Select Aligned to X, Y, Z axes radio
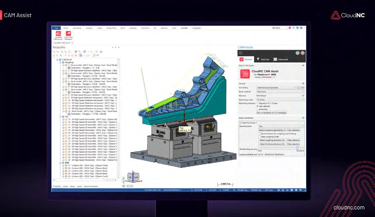Viewport: 375px width, 217px height. (x=258, y=103)
